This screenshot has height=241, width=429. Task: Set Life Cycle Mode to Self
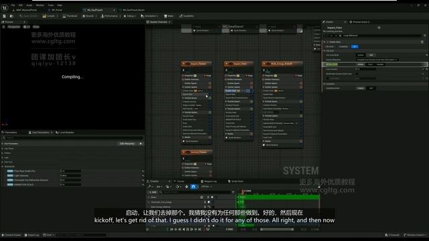(x=371, y=55)
